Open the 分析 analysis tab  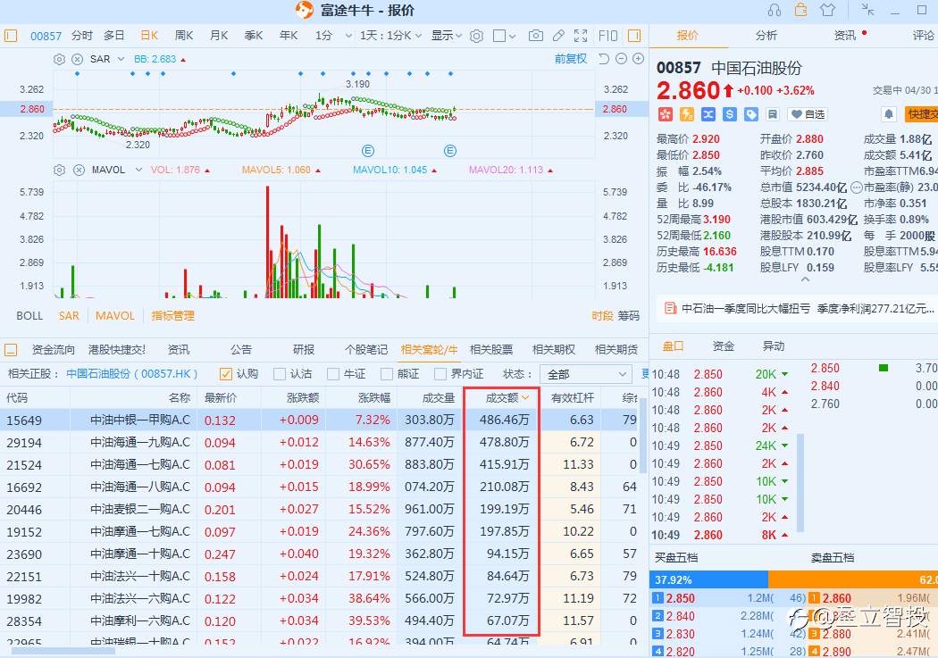[766, 35]
